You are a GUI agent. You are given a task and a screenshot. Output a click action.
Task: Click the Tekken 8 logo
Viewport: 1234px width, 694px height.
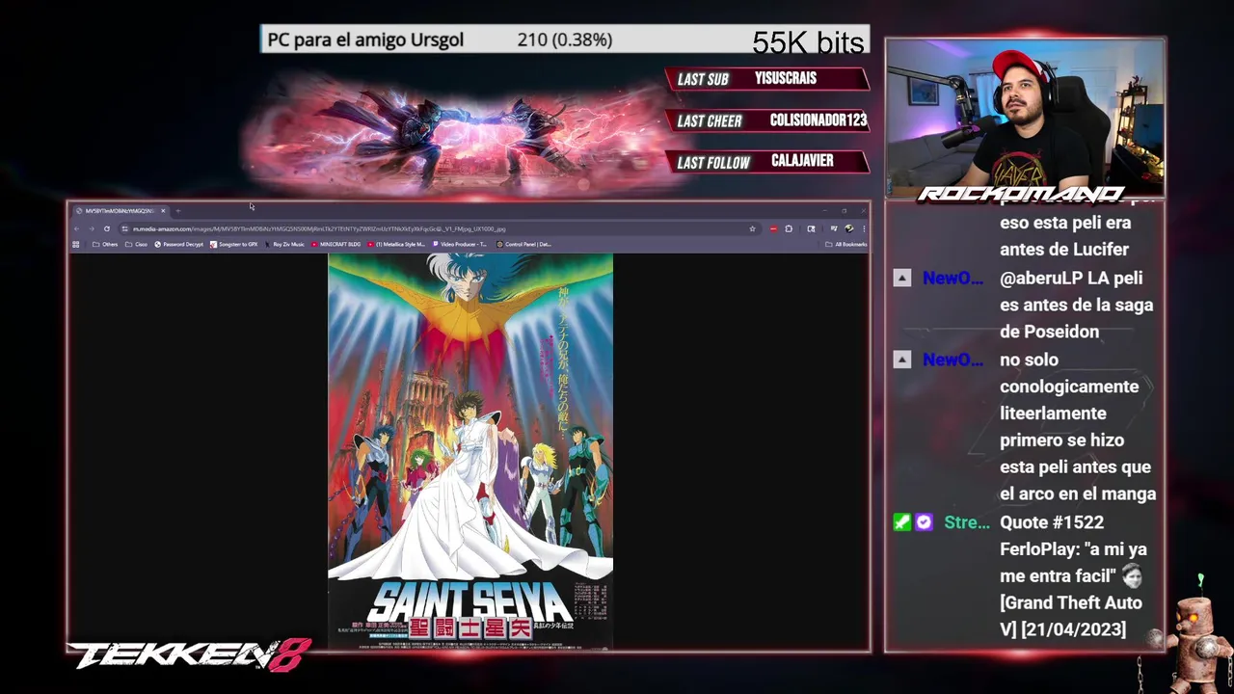(189, 655)
